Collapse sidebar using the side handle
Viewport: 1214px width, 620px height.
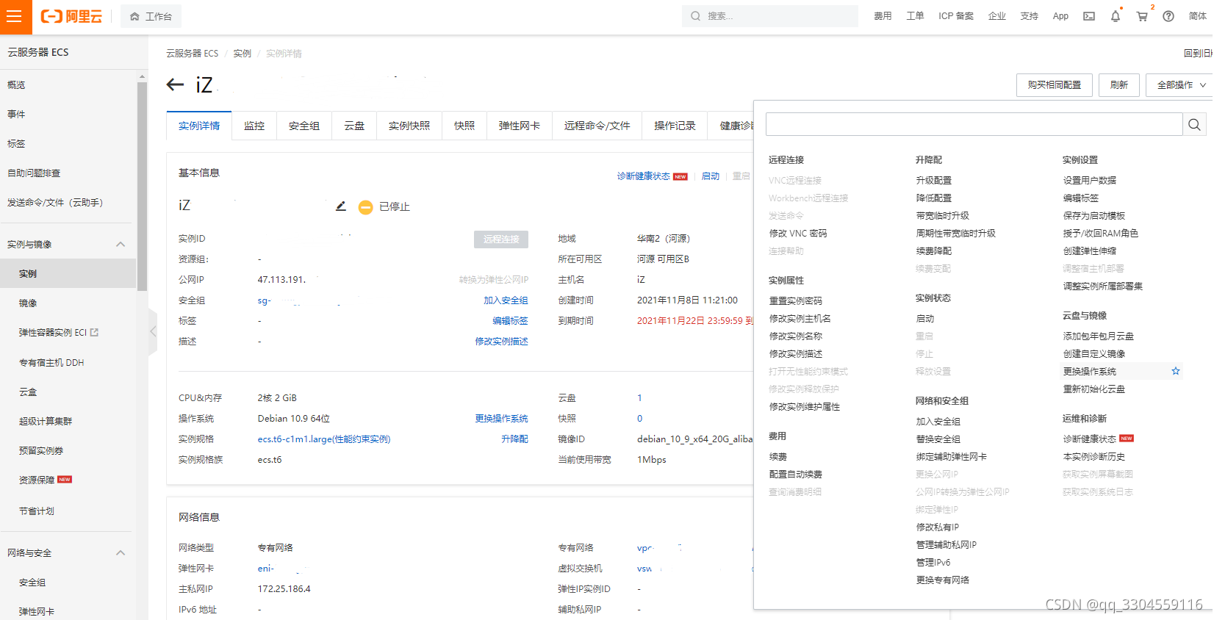coord(153,331)
